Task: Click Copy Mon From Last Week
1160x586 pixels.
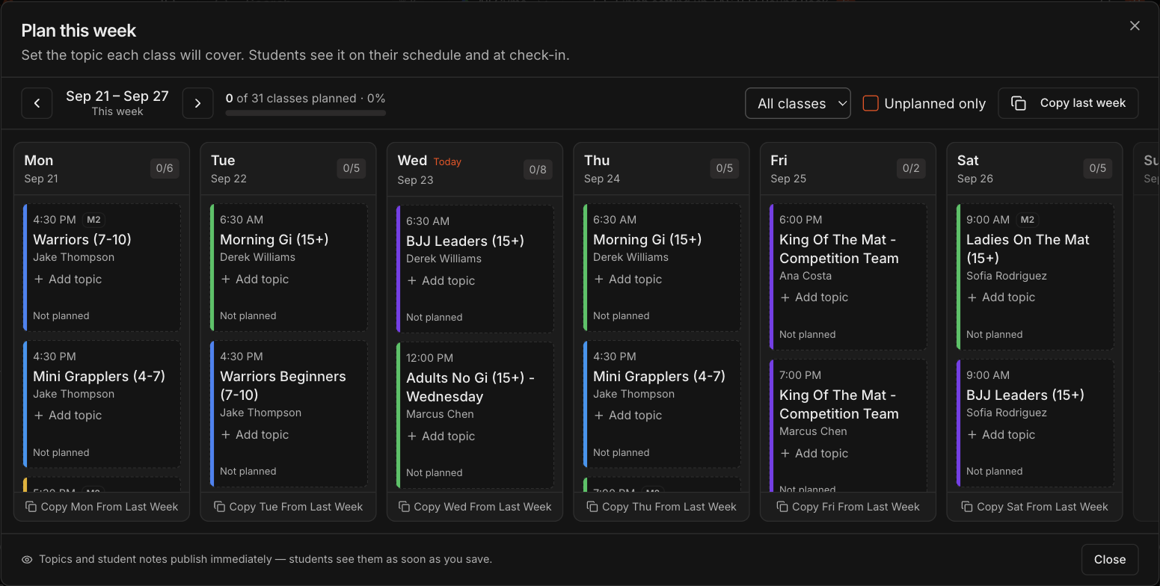Action: pos(102,507)
